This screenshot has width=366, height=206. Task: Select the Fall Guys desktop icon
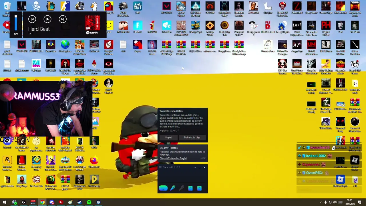click(x=36, y=66)
